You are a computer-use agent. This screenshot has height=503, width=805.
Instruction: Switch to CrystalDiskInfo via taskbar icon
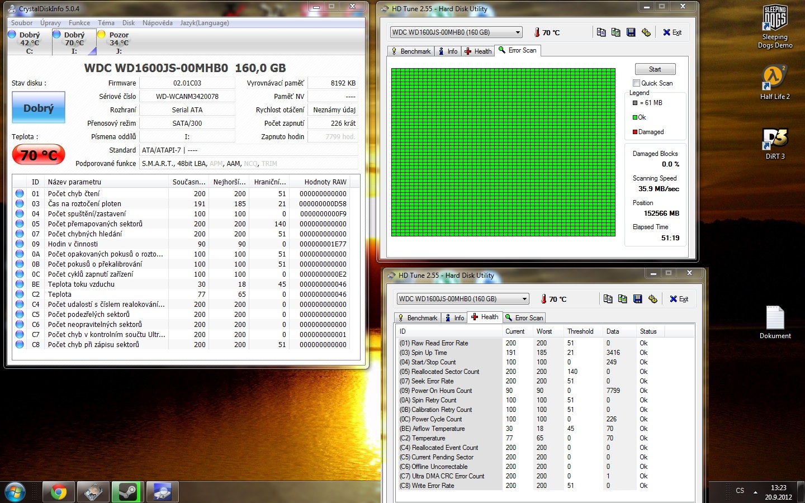162,492
